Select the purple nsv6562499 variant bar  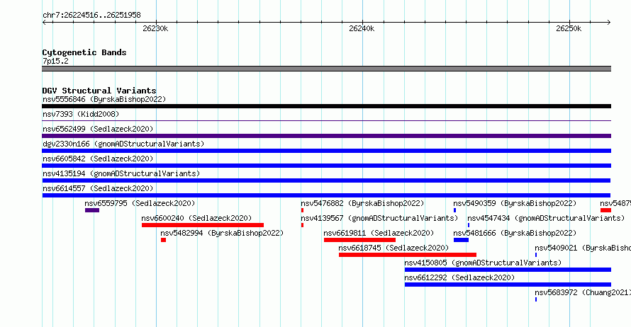click(326, 136)
